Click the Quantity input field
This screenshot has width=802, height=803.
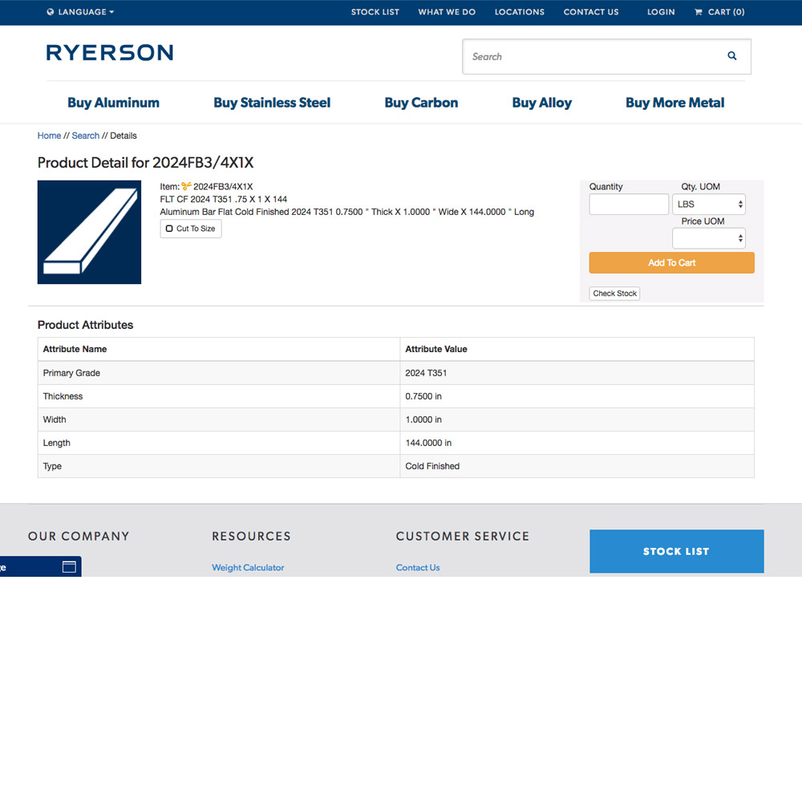pos(629,205)
